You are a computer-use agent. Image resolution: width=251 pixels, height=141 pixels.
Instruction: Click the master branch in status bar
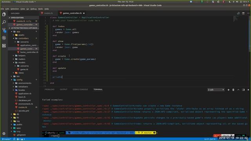tap(7, 139)
